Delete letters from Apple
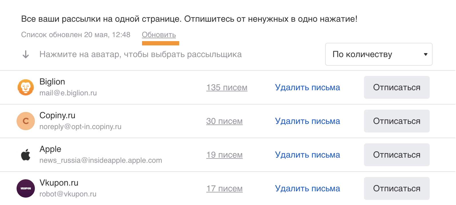Viewport: 456px width, 205px height. coord(307,155)
